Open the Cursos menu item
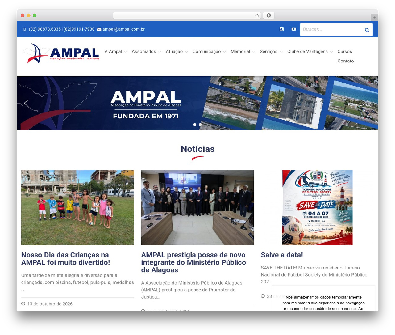The height and width of the screenshot is (335, 395). [x=345, y=52]
